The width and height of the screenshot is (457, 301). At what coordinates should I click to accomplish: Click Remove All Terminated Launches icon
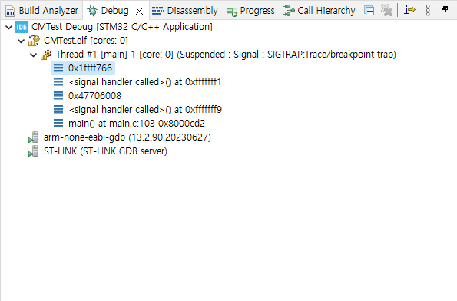pyautogui.click(x=387, y=11)
